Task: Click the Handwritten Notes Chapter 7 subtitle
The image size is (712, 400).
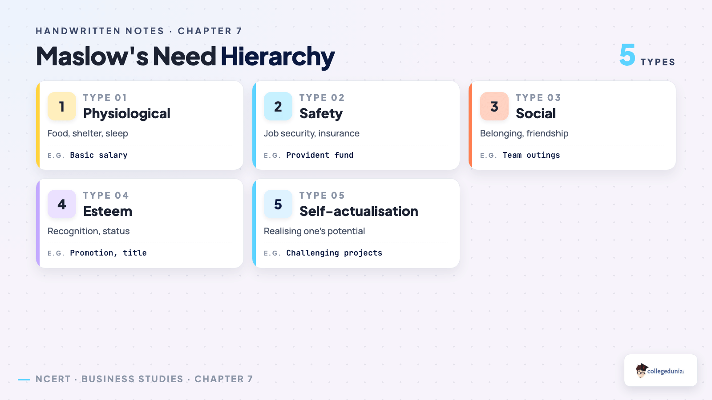Action: 139,31
